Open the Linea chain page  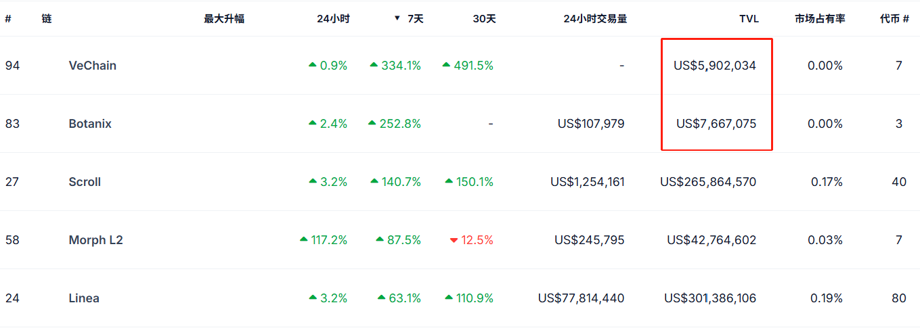(84, 298)
